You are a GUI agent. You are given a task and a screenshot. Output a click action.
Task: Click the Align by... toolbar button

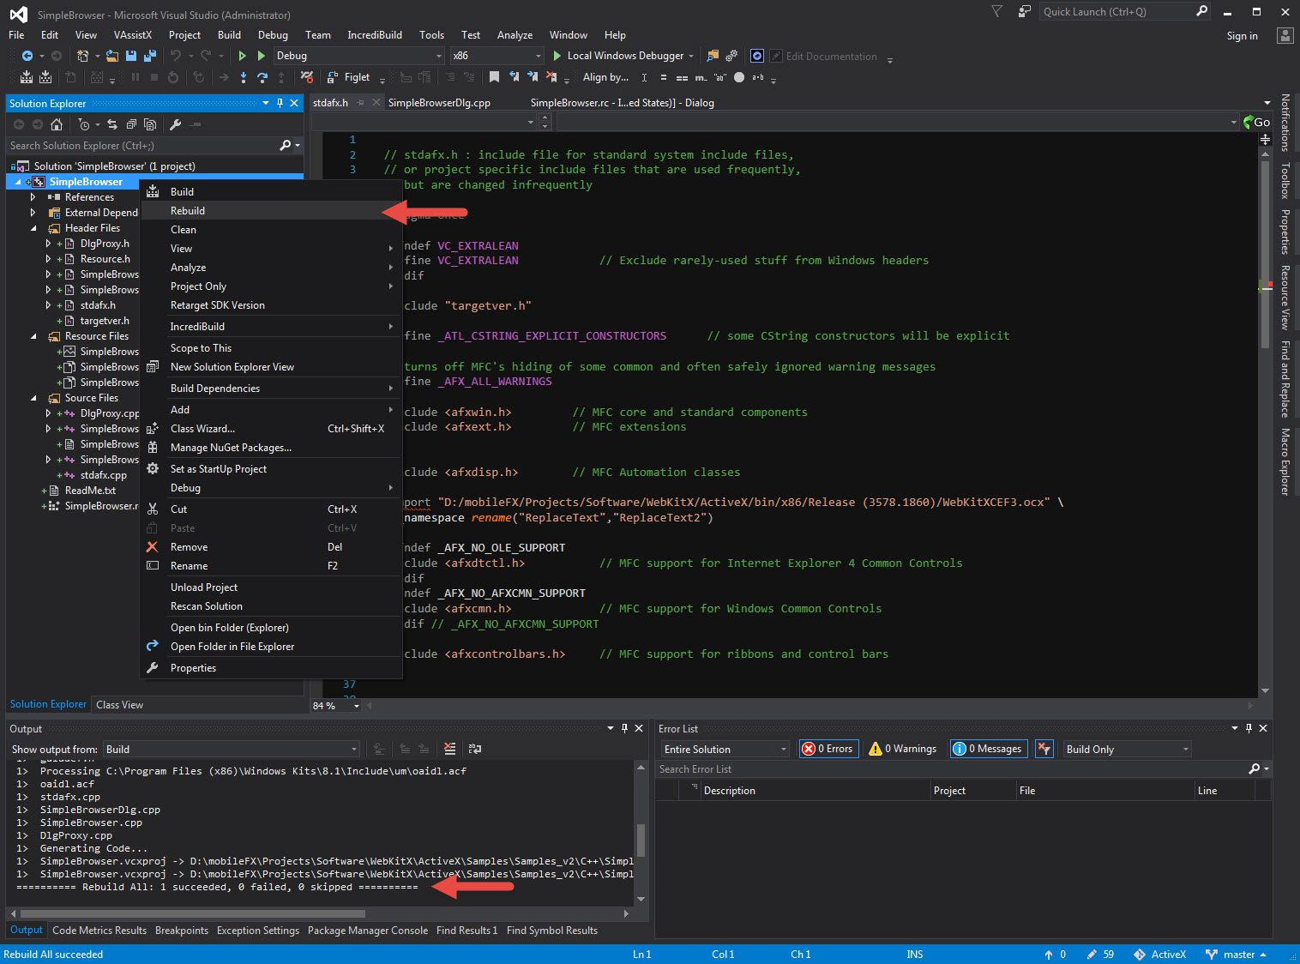605,77
